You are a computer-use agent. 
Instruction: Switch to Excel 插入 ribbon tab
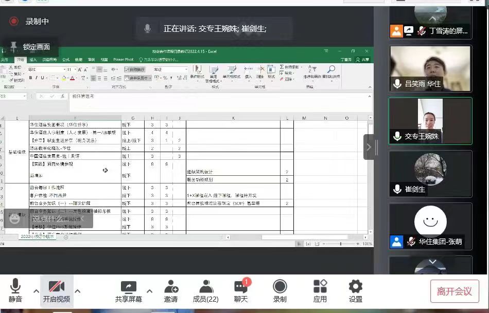(x=33, y=60)
